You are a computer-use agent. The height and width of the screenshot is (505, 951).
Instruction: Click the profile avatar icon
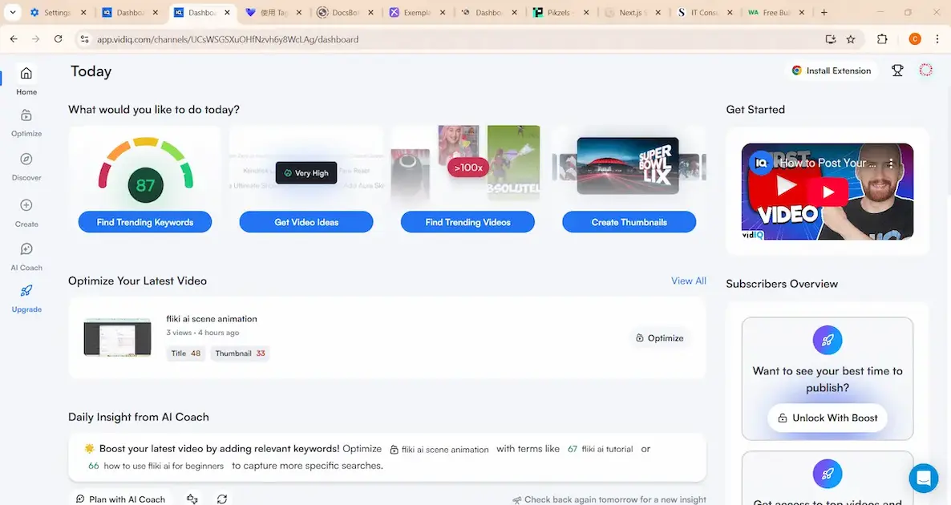(925, 71)
